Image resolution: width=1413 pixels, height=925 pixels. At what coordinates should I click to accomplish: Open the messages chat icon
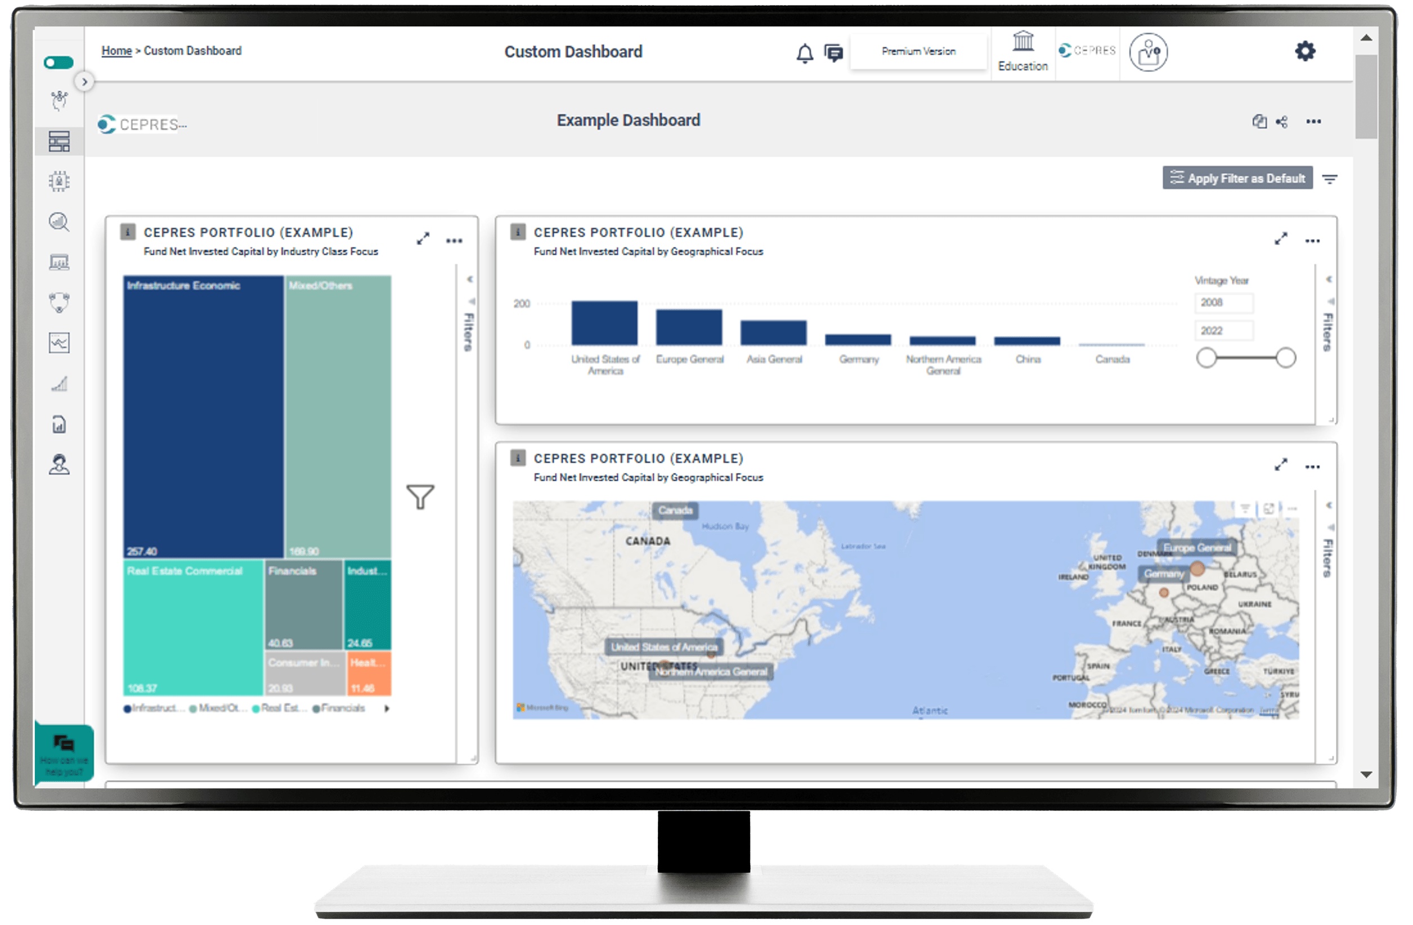[x=835, y=53]
